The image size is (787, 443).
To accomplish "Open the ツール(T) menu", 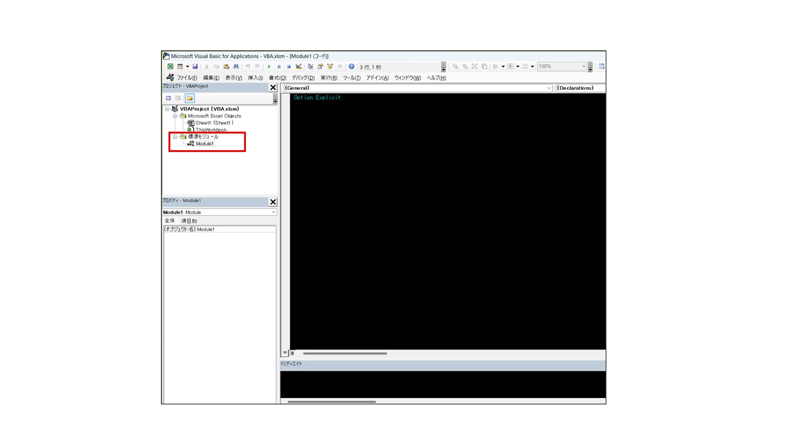I will tap(352, 78).
